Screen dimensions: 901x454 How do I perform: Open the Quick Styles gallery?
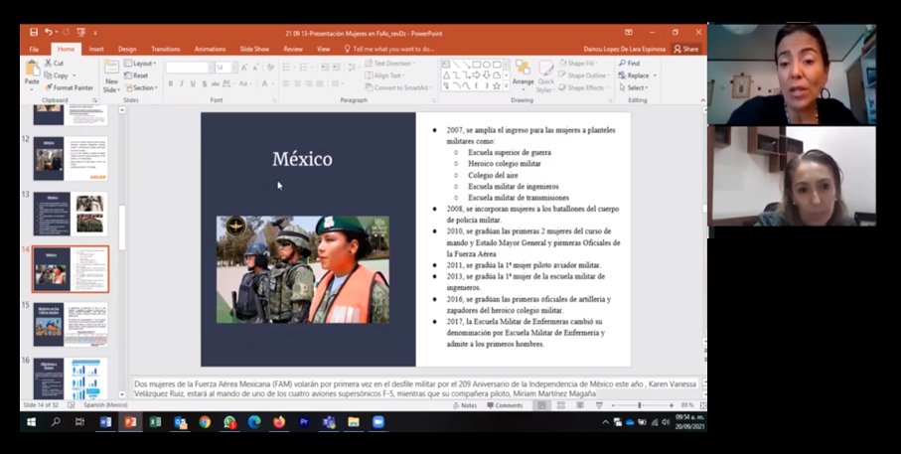click(545, 76)
